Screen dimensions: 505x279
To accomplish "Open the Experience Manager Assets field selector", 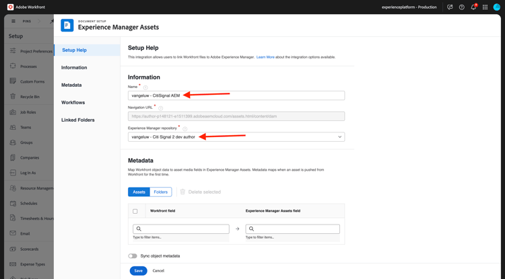I will click(x=293, y=229).
